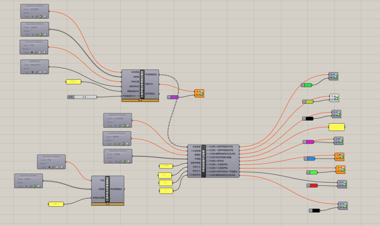Pick the red colour swatch

pyautogui.click(x=312, y=186)
